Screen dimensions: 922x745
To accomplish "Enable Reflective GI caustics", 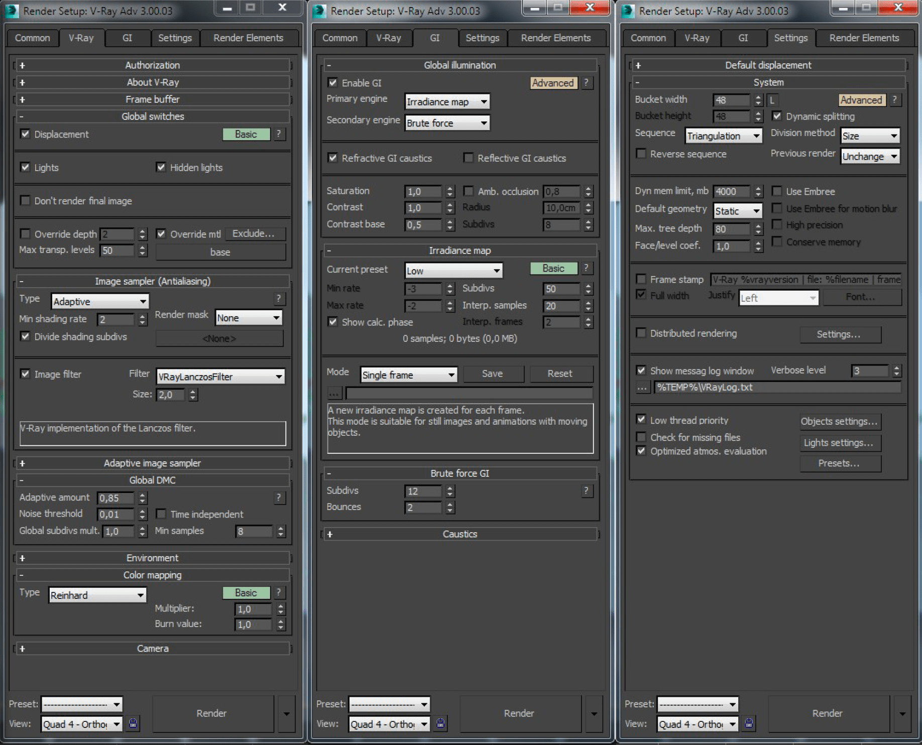I will tap(469, 158).
